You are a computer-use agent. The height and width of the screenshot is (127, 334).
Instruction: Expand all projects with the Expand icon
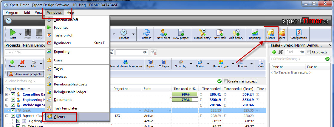tap(151, 63)
